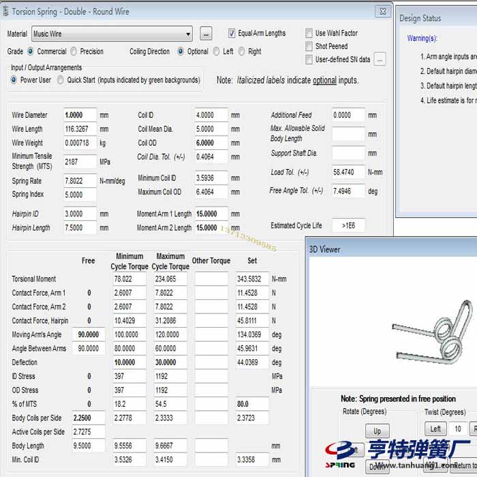Click the Coil Mean Dia. field
477x477 pixels.
click(211, 129)
